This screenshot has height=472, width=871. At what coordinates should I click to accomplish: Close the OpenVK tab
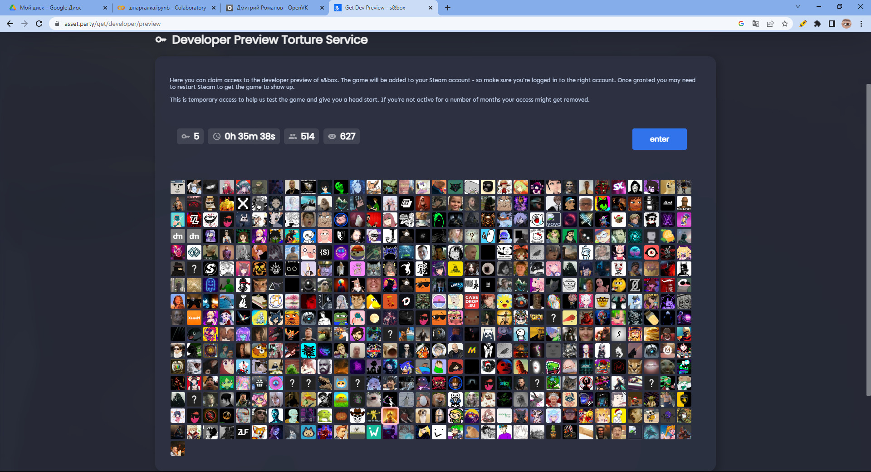[x=322, y=8]
